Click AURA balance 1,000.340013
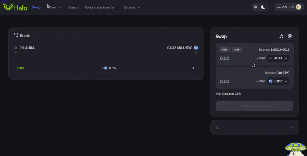The image size is (307, 156). [274, 50]
